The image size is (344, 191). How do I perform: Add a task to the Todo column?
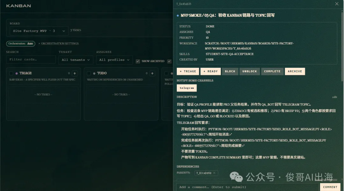152,73
